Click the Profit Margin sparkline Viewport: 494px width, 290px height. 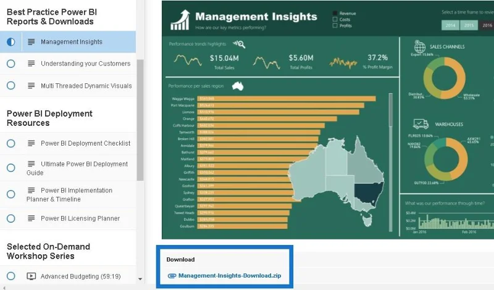343,62
